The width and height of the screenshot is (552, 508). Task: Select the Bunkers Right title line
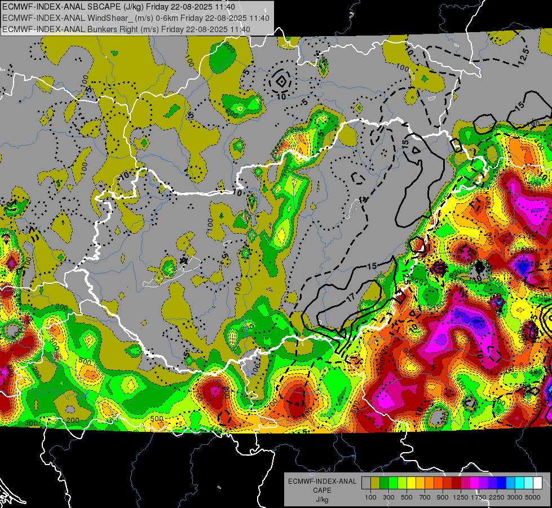126,29
